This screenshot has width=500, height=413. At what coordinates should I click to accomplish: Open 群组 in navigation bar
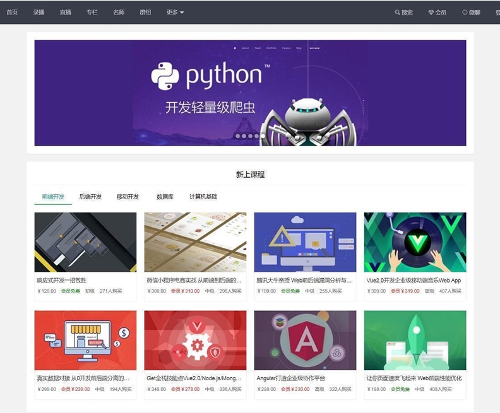pyautogui.click(x=145, y=13)
